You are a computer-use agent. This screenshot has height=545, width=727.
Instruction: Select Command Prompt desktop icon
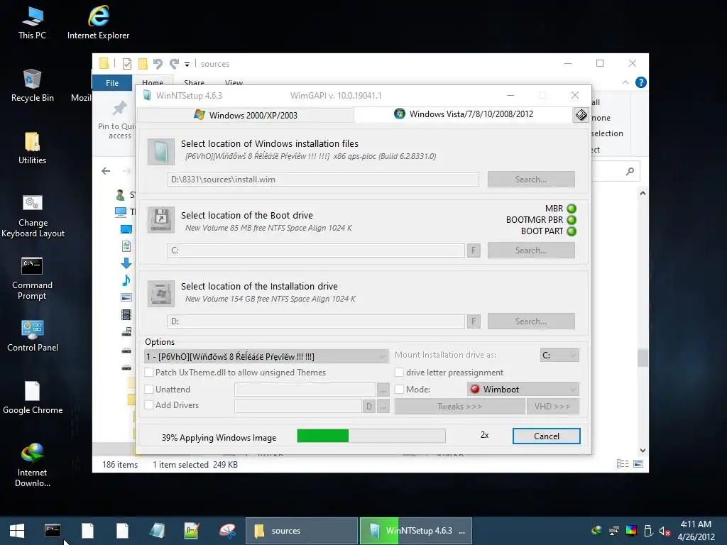[32, 278]
